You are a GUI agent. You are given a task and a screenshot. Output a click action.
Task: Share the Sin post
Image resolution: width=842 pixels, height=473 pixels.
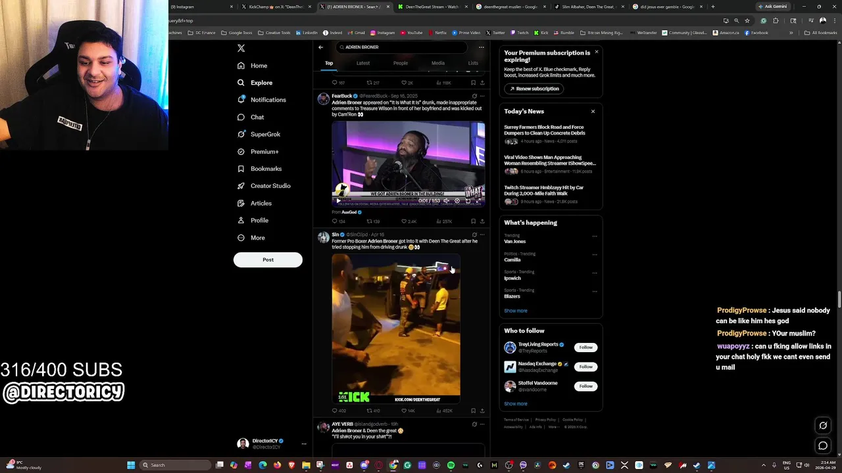click(482, 411)
